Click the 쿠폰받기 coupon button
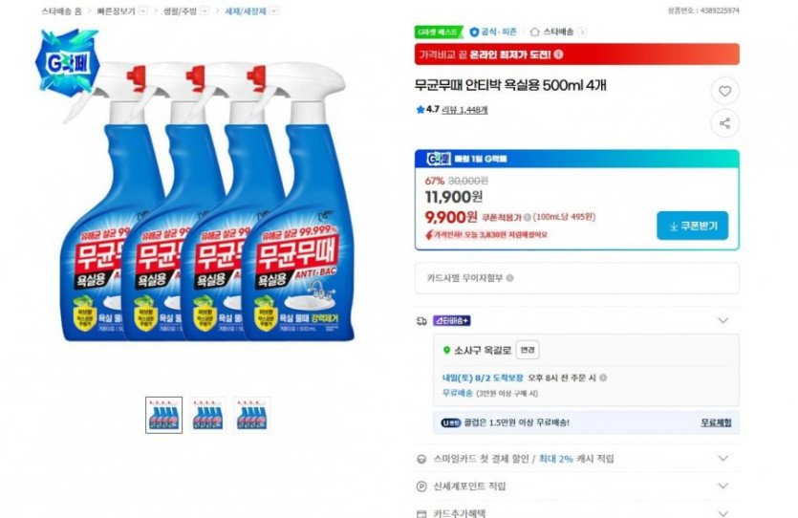The image size is (798, 518). coord(692,226)
